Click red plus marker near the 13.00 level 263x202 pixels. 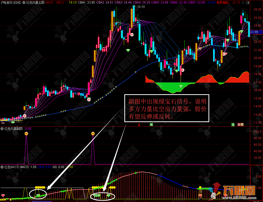tap(25, 116)
